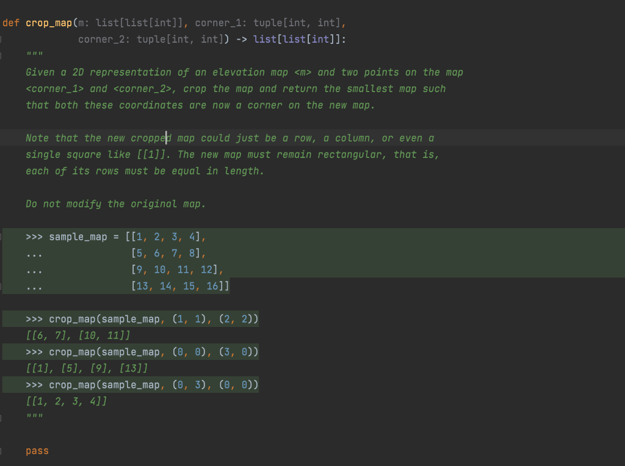
Task: Collapse the docstring using its gutter marker
Action: 2,54
